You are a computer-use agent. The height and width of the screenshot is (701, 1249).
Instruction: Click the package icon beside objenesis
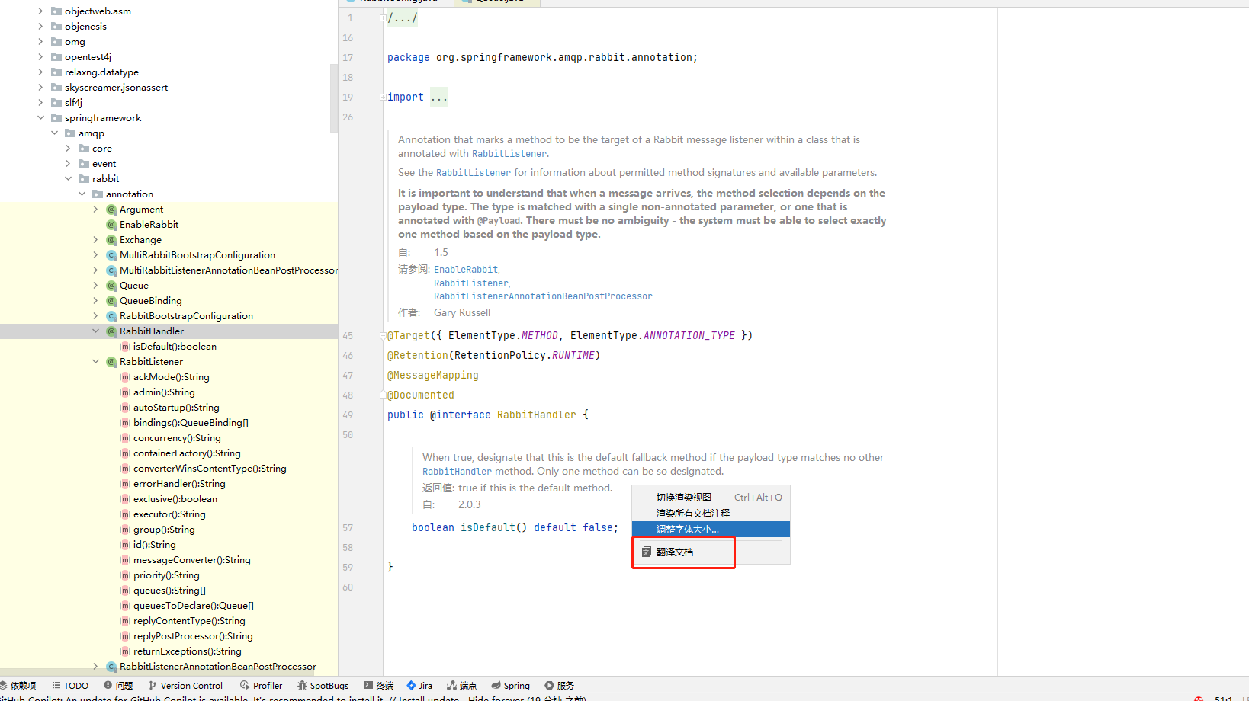pos(56,27)
